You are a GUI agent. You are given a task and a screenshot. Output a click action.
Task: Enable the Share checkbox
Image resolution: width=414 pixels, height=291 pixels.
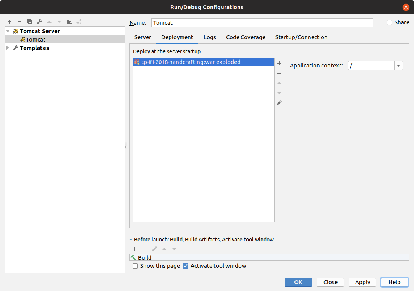click(390, 22)
